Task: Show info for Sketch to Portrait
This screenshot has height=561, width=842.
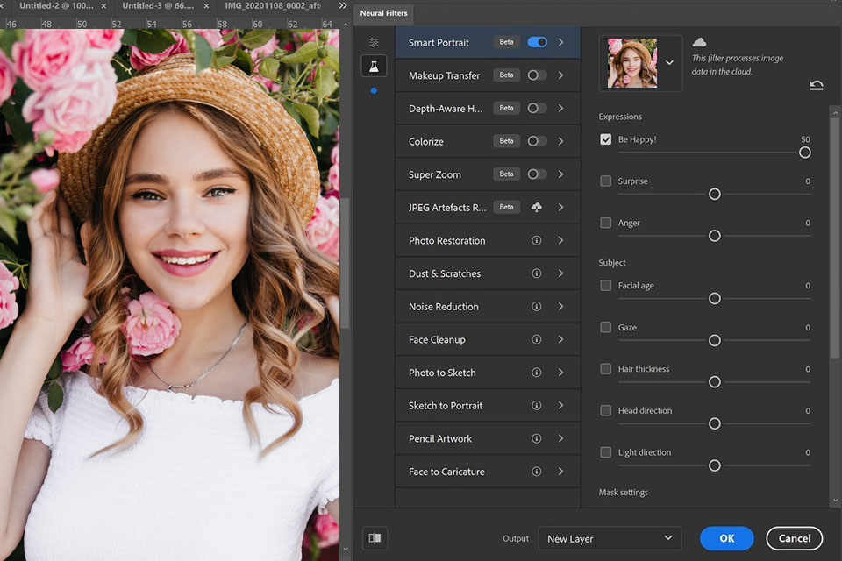Action: 537,405
